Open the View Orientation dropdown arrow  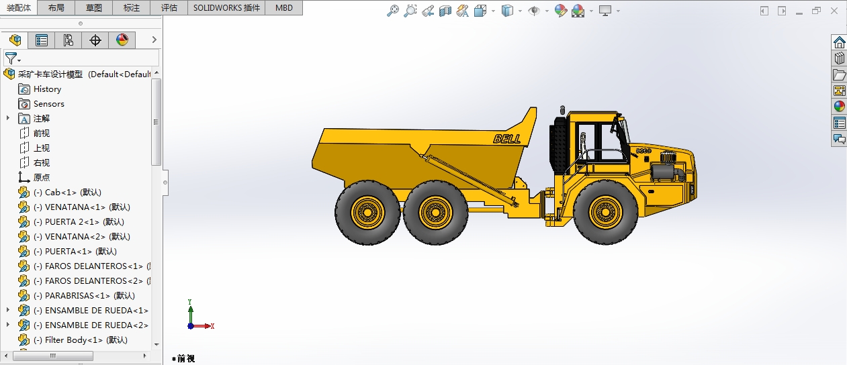[494, 11]
